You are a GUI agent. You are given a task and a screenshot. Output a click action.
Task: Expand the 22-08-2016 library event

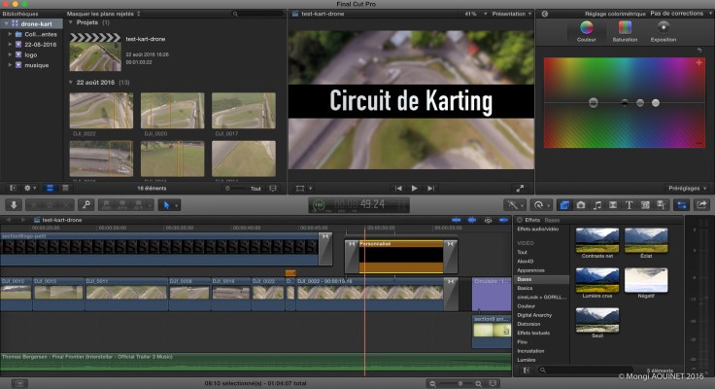pos(9,45)
